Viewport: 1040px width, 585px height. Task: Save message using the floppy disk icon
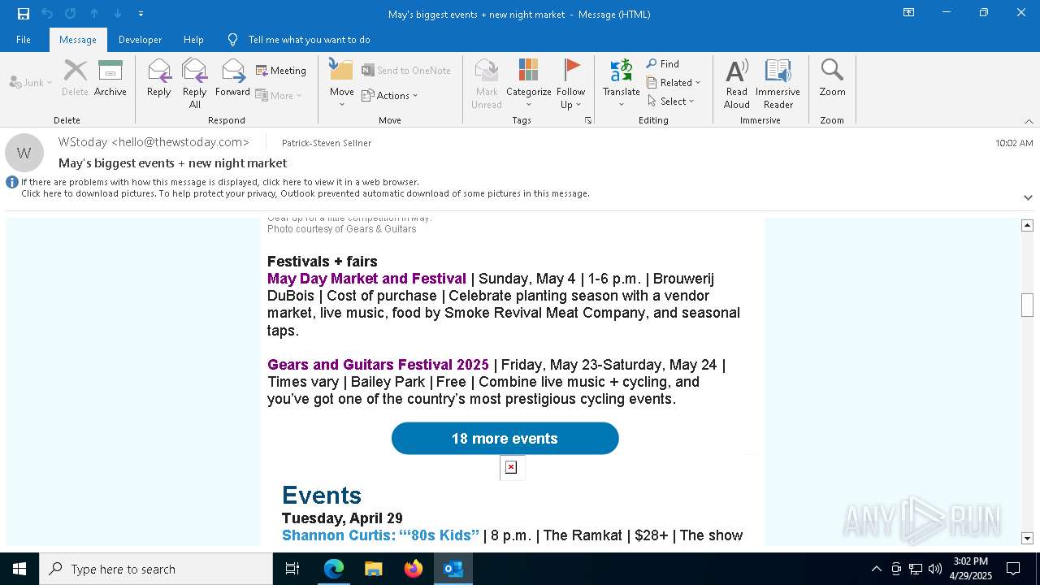click(x=23, y=14)
